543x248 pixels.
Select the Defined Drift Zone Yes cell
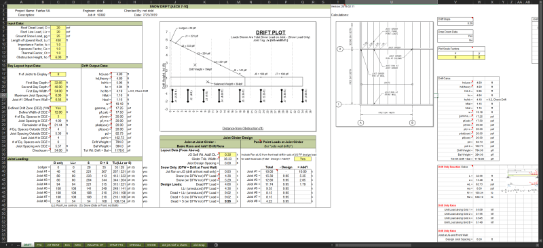pos(58,108)
